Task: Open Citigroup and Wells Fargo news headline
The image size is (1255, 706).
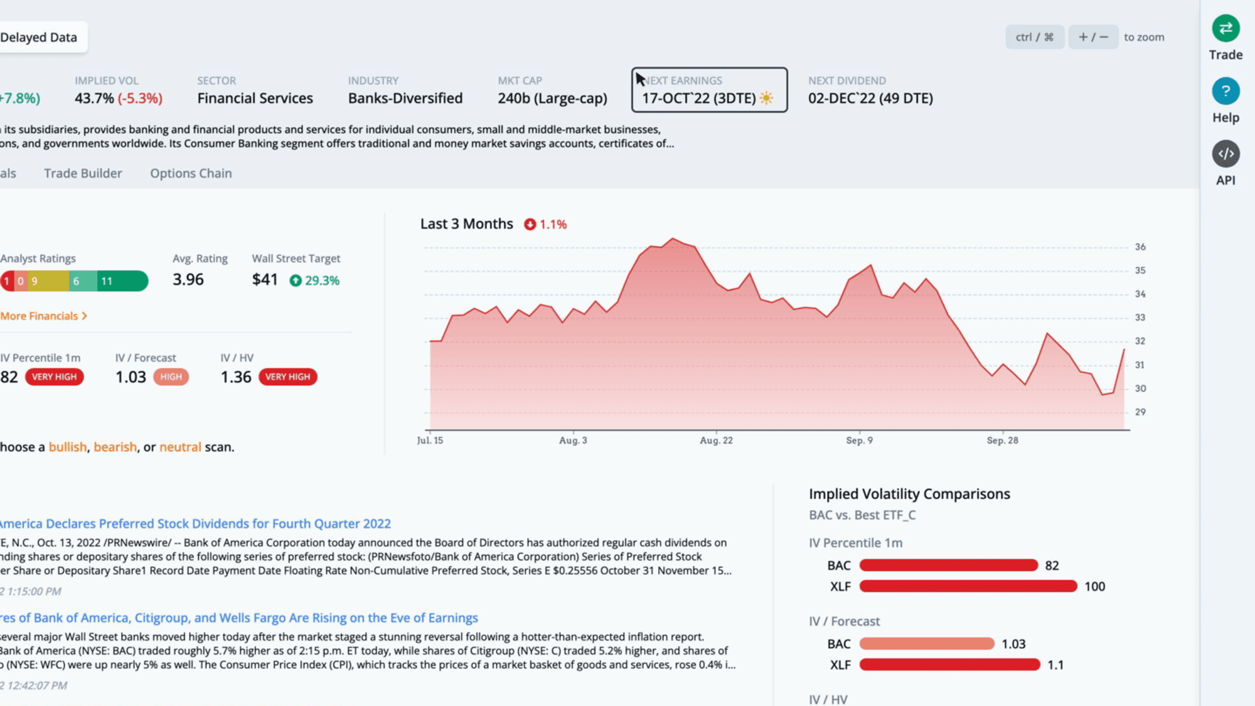Action: [239, 618]
